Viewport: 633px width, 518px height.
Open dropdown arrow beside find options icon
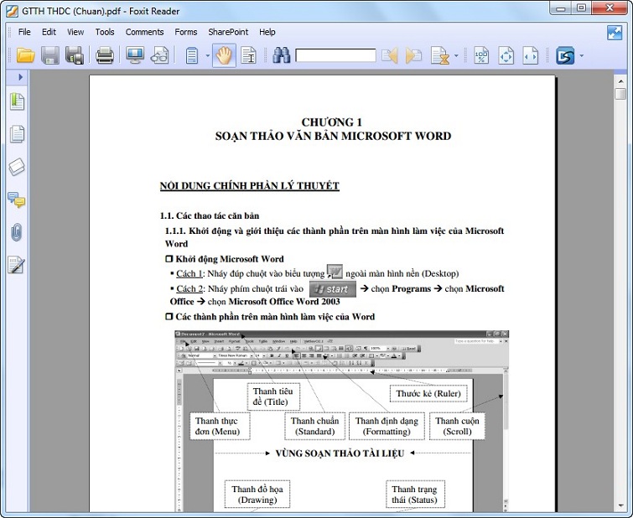pyautogui.click(x=456, y=57)
